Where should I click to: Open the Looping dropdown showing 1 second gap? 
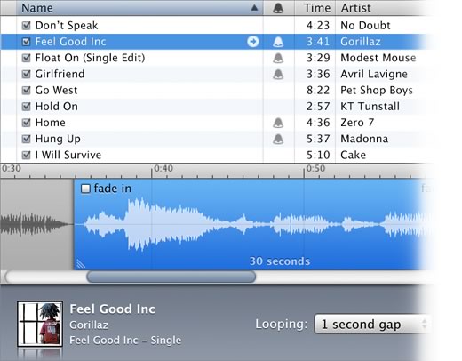[372, 325]
